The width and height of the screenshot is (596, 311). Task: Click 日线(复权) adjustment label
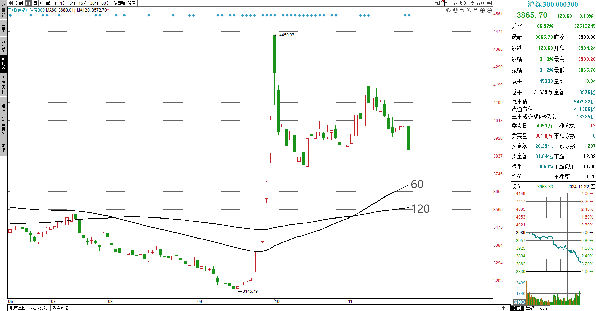pyautogui.click(x=17, y=10)
